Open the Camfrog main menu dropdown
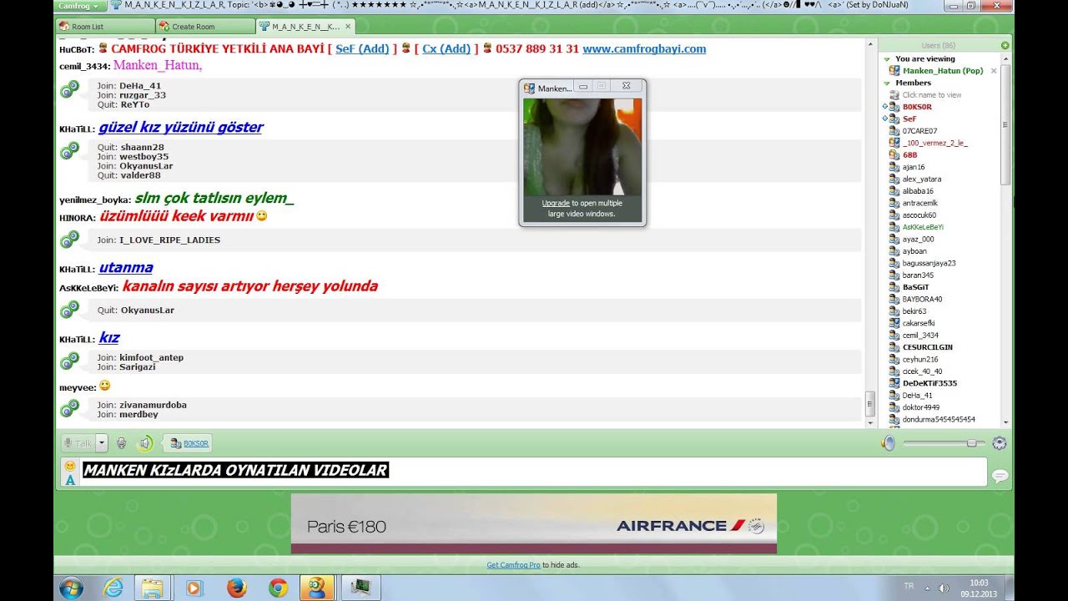 [x=79, y=5]
